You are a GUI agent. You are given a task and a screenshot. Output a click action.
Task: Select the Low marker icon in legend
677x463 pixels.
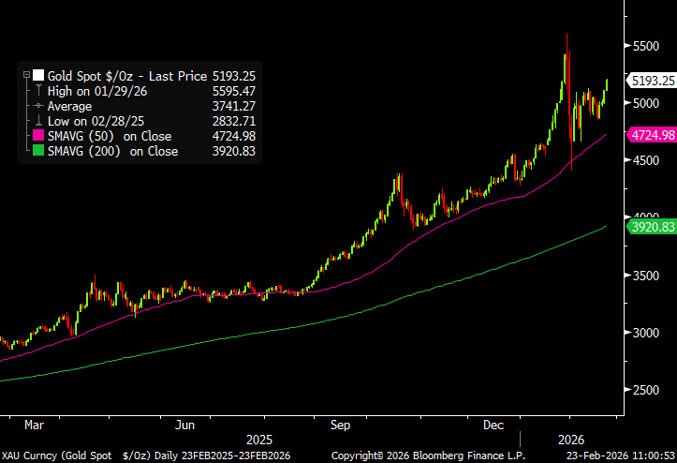click(x=38, y=121)
